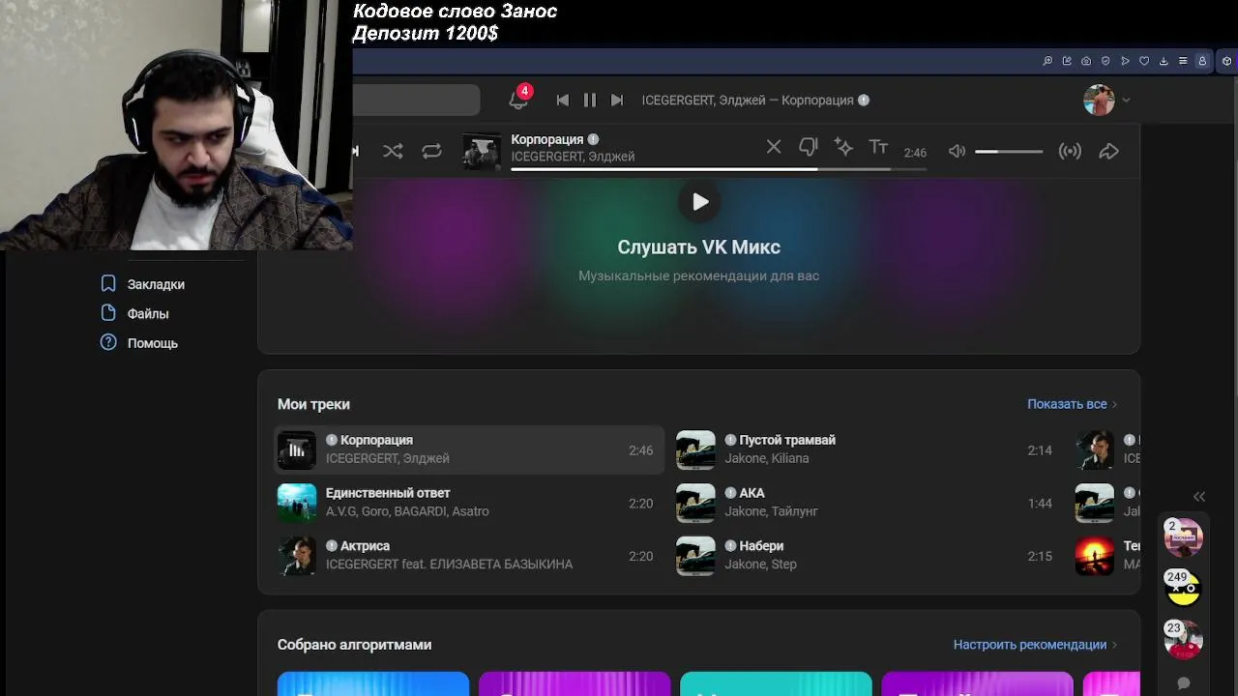This screenshot has height=696, width=1238.
Task: Play the track Набери
Action: (x=695, y=556)
